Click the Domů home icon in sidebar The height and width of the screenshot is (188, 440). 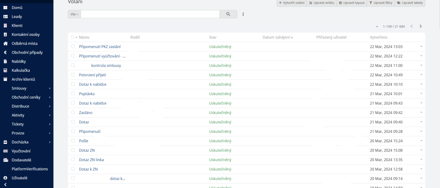pyautogui.click(x=6, y=8)
